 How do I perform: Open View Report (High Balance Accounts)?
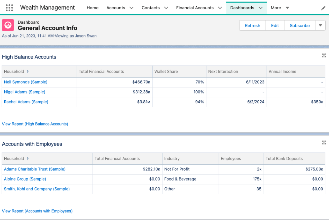click(x=35, y=124)
